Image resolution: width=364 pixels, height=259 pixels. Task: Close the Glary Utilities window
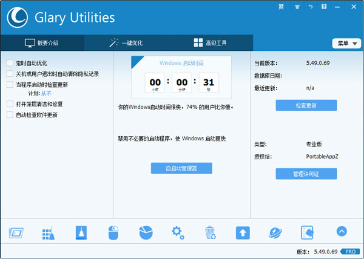click(x=354, y=7)
